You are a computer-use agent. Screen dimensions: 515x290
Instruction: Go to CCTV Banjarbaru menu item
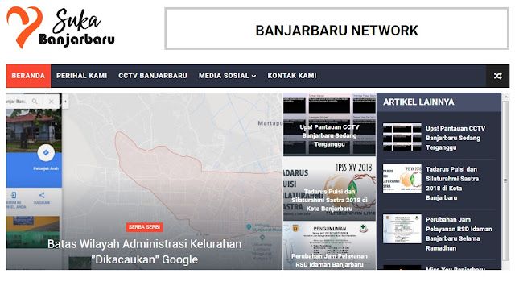click(x=153, y=76)
